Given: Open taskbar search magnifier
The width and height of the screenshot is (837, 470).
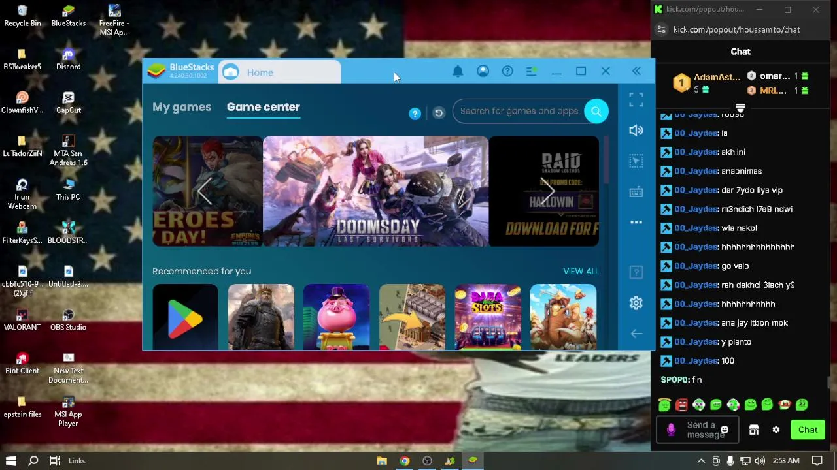Looking at the screenshot, I should pyautogui.click(x=33, y=461).
